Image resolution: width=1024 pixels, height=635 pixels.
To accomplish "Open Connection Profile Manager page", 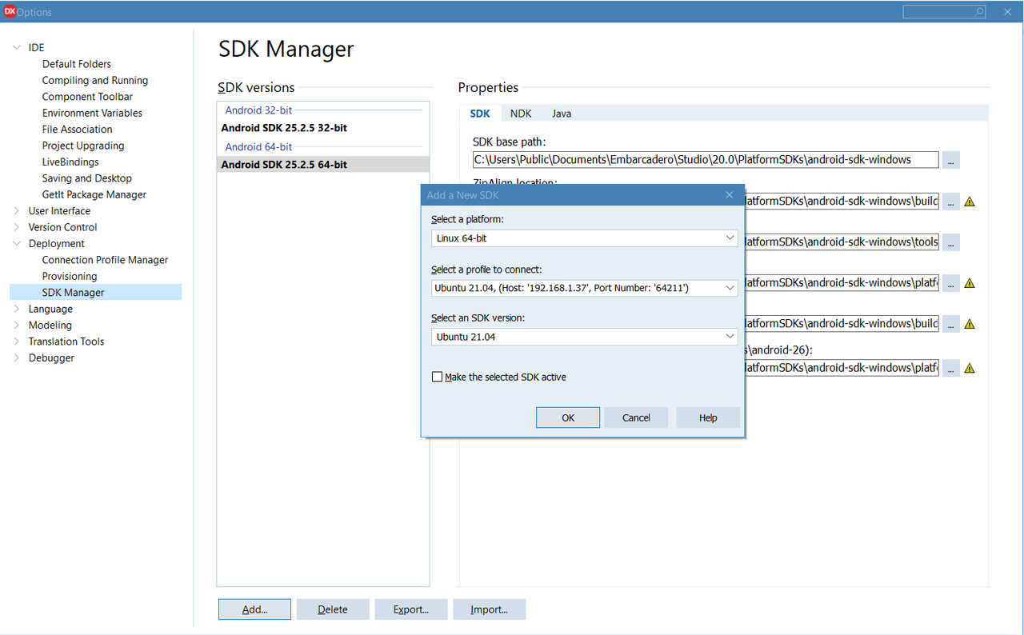I will point(106,260).
